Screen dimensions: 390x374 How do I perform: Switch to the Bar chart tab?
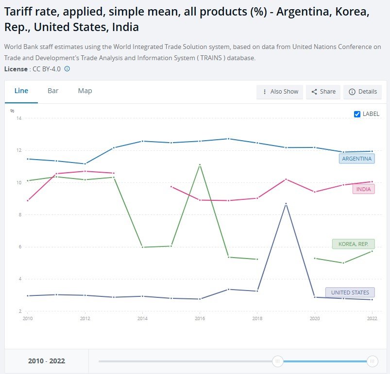pyautogui.click(x=53, y=91)
